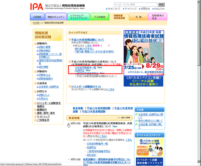Open the サイトマップ header link

coord(130,9)
